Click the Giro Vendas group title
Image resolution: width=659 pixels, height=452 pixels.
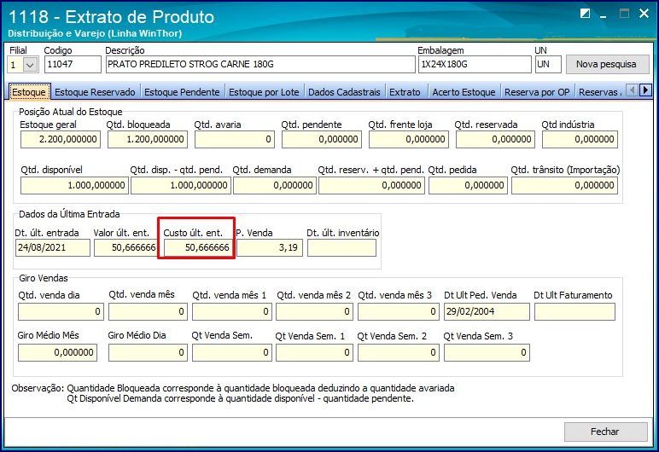[x=44, y=278]
